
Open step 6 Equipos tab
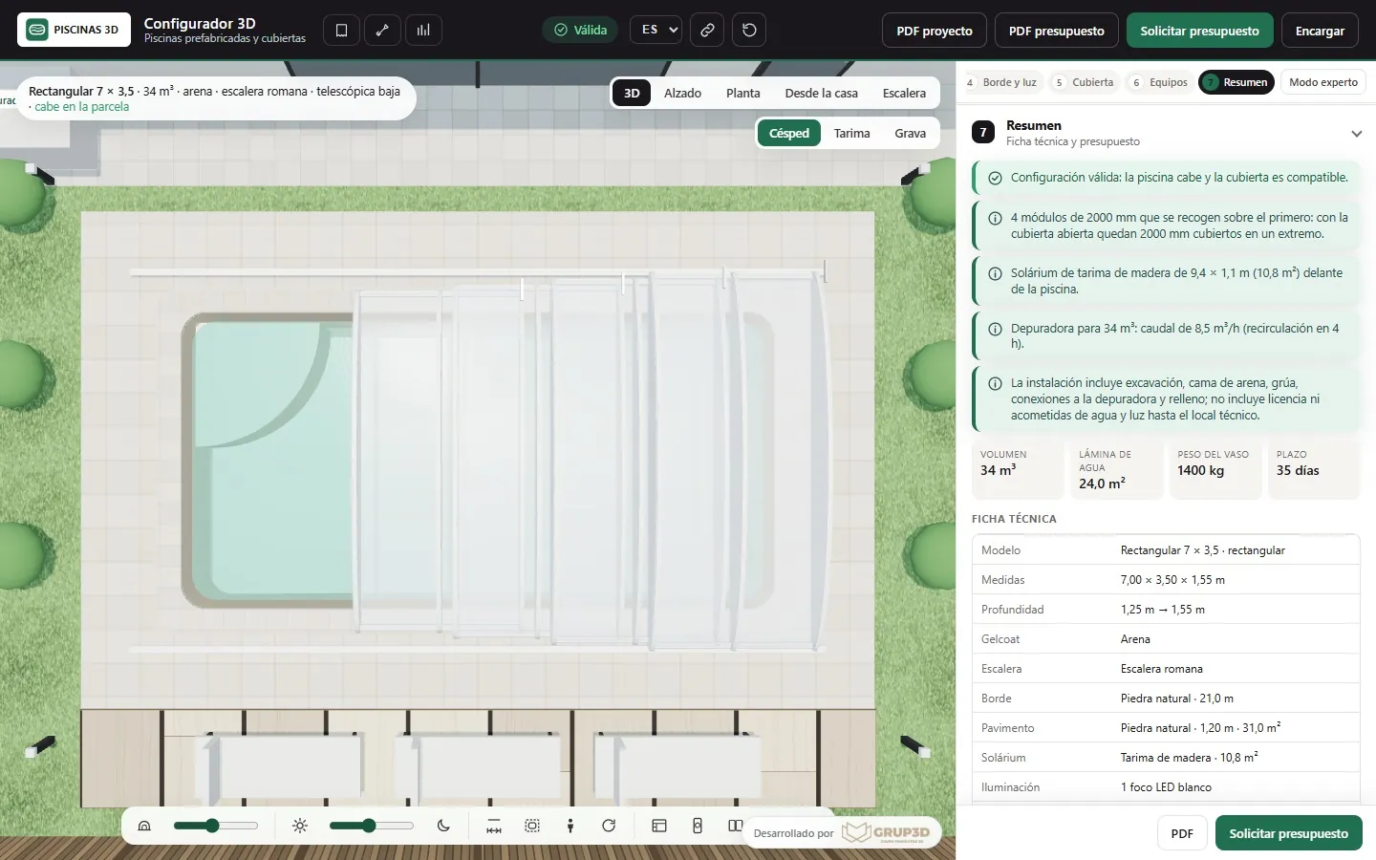point(1159,82)
